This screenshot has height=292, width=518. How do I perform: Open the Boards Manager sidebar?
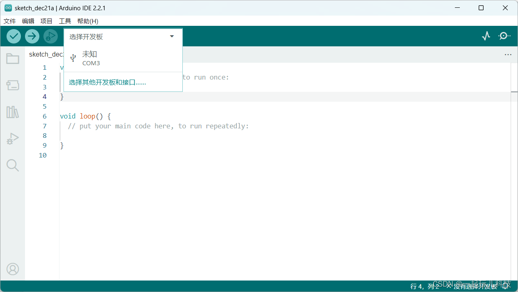point(13,85)
